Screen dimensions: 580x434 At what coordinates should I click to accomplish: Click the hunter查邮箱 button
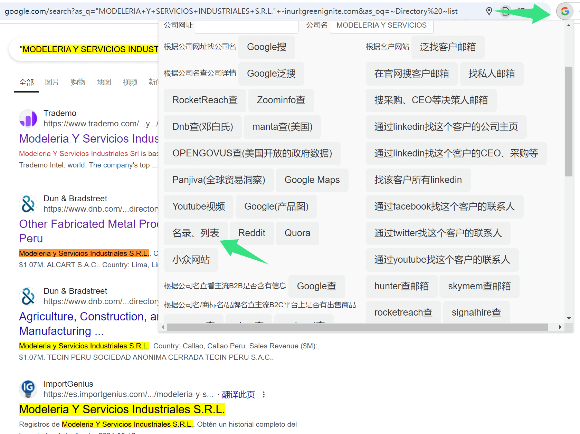coord(402,286)
